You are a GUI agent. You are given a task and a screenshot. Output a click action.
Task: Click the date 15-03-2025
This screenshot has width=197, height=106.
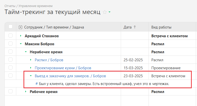(x=133, y=68)
